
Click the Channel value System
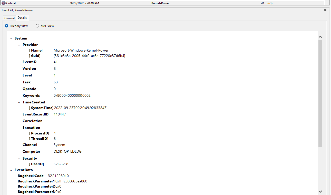pyautogui.click(x=59, y=145)
